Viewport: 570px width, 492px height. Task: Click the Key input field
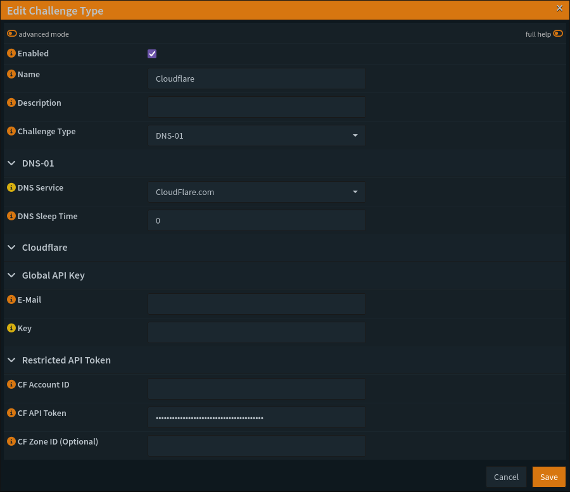256,332
